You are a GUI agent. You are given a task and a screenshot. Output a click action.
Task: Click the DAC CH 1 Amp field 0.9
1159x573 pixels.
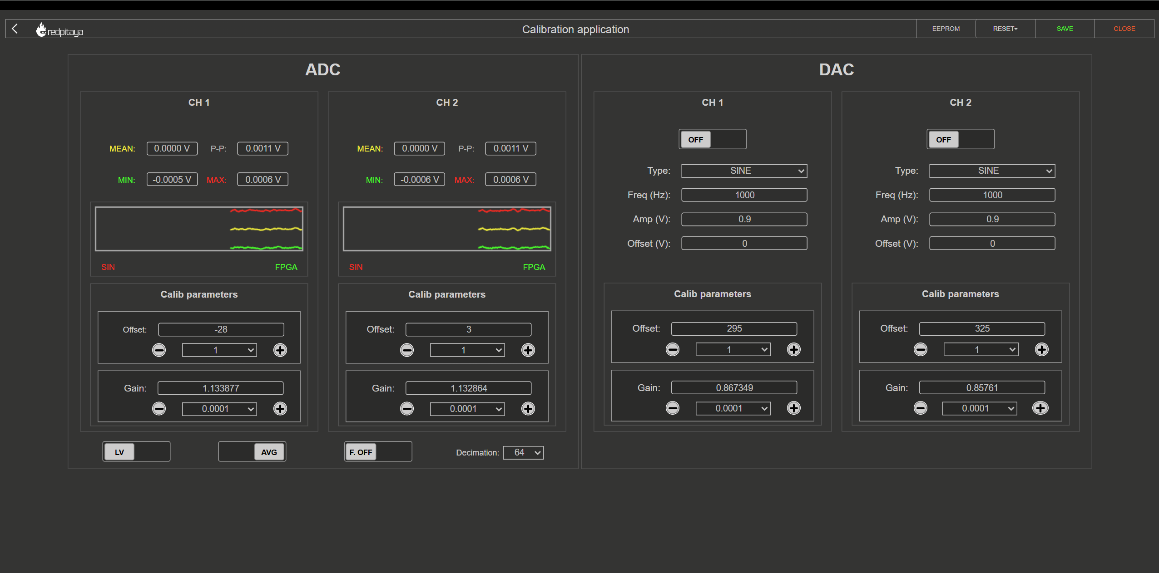pos(744,219)
